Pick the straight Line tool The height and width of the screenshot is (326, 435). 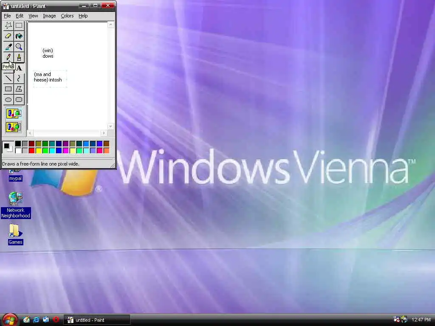pyautogui.click(x=8, y=79)
